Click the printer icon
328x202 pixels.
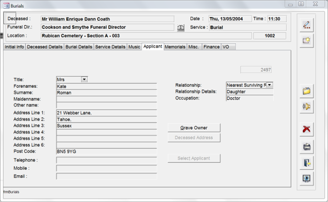pyautogui.click(x=307, y=147)
